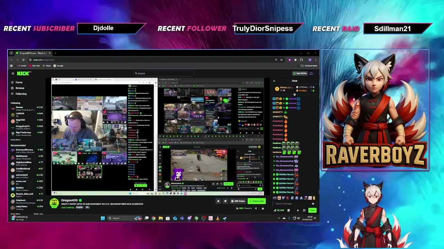Open Following in Kick sidebar
Image resolution: width=444 pixels, height=249 pixels.
tap(18, 94)
